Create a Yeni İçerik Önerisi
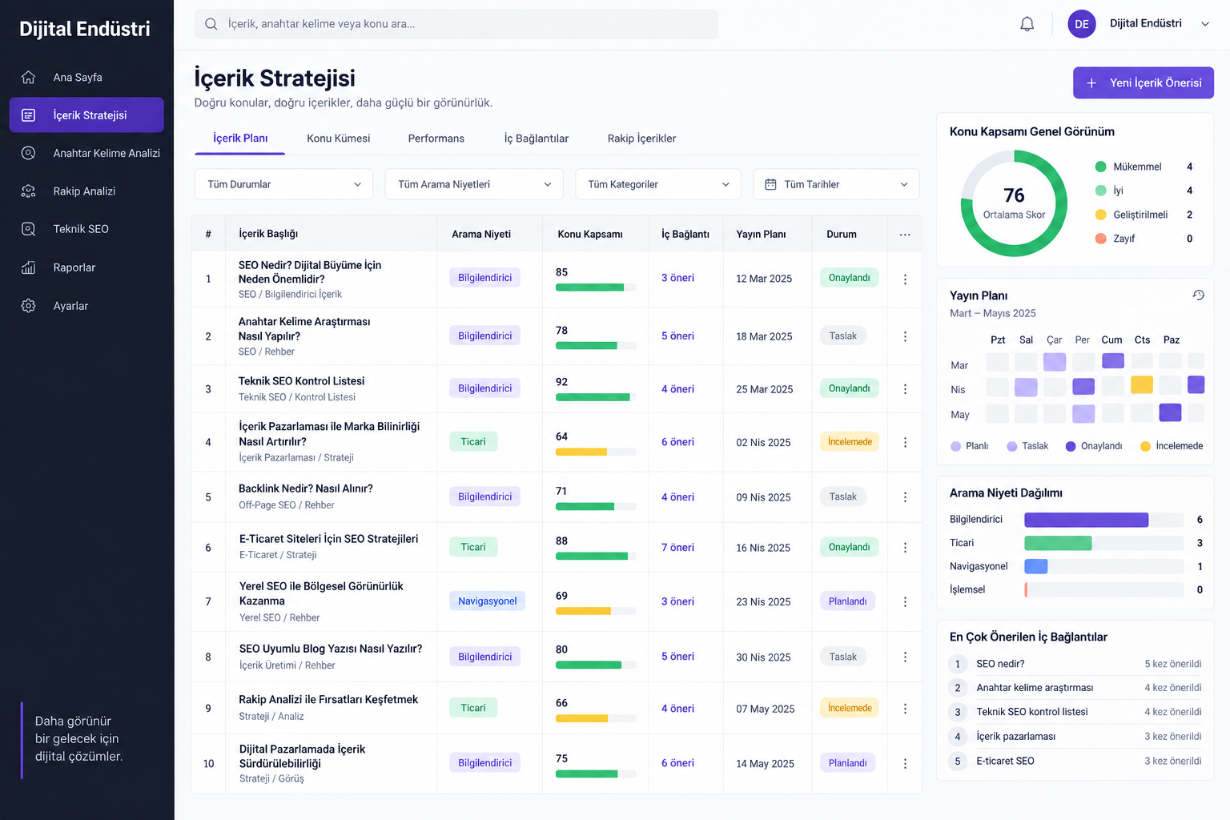1230x820 pixels. click(x=1144, y=82)
